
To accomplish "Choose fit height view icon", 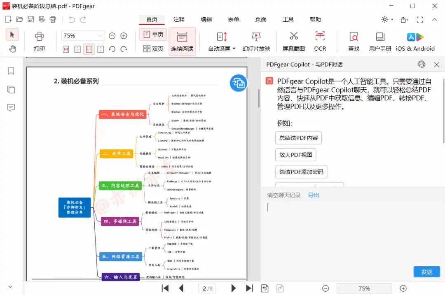I will tap(101, 49).
